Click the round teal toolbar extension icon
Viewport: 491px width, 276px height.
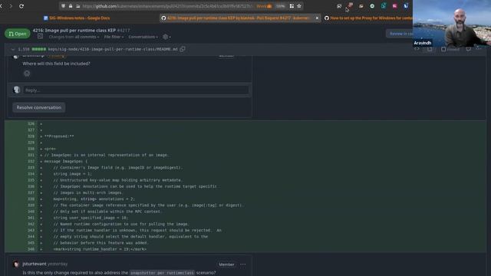pos(372,6)
